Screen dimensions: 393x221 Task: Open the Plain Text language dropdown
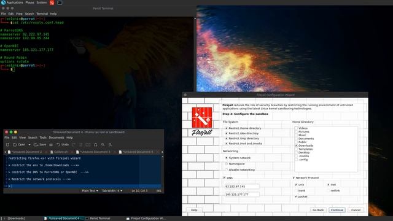[x=90, y=191]
